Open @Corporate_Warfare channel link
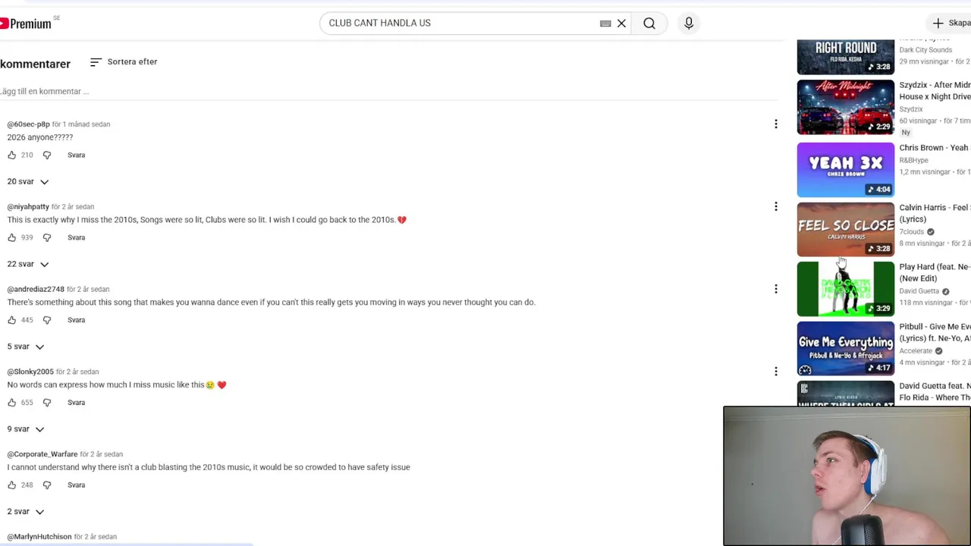The height and width of the screenshot is (546, 971). 42,456
